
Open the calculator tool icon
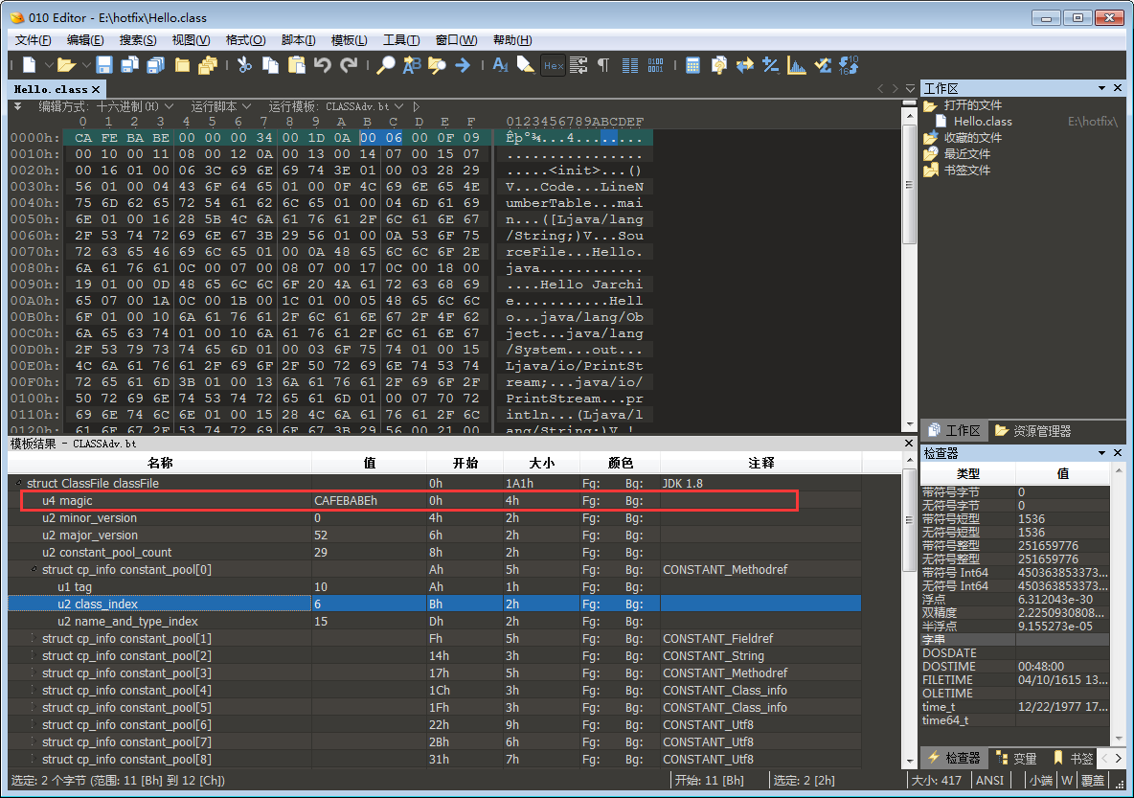692,65
